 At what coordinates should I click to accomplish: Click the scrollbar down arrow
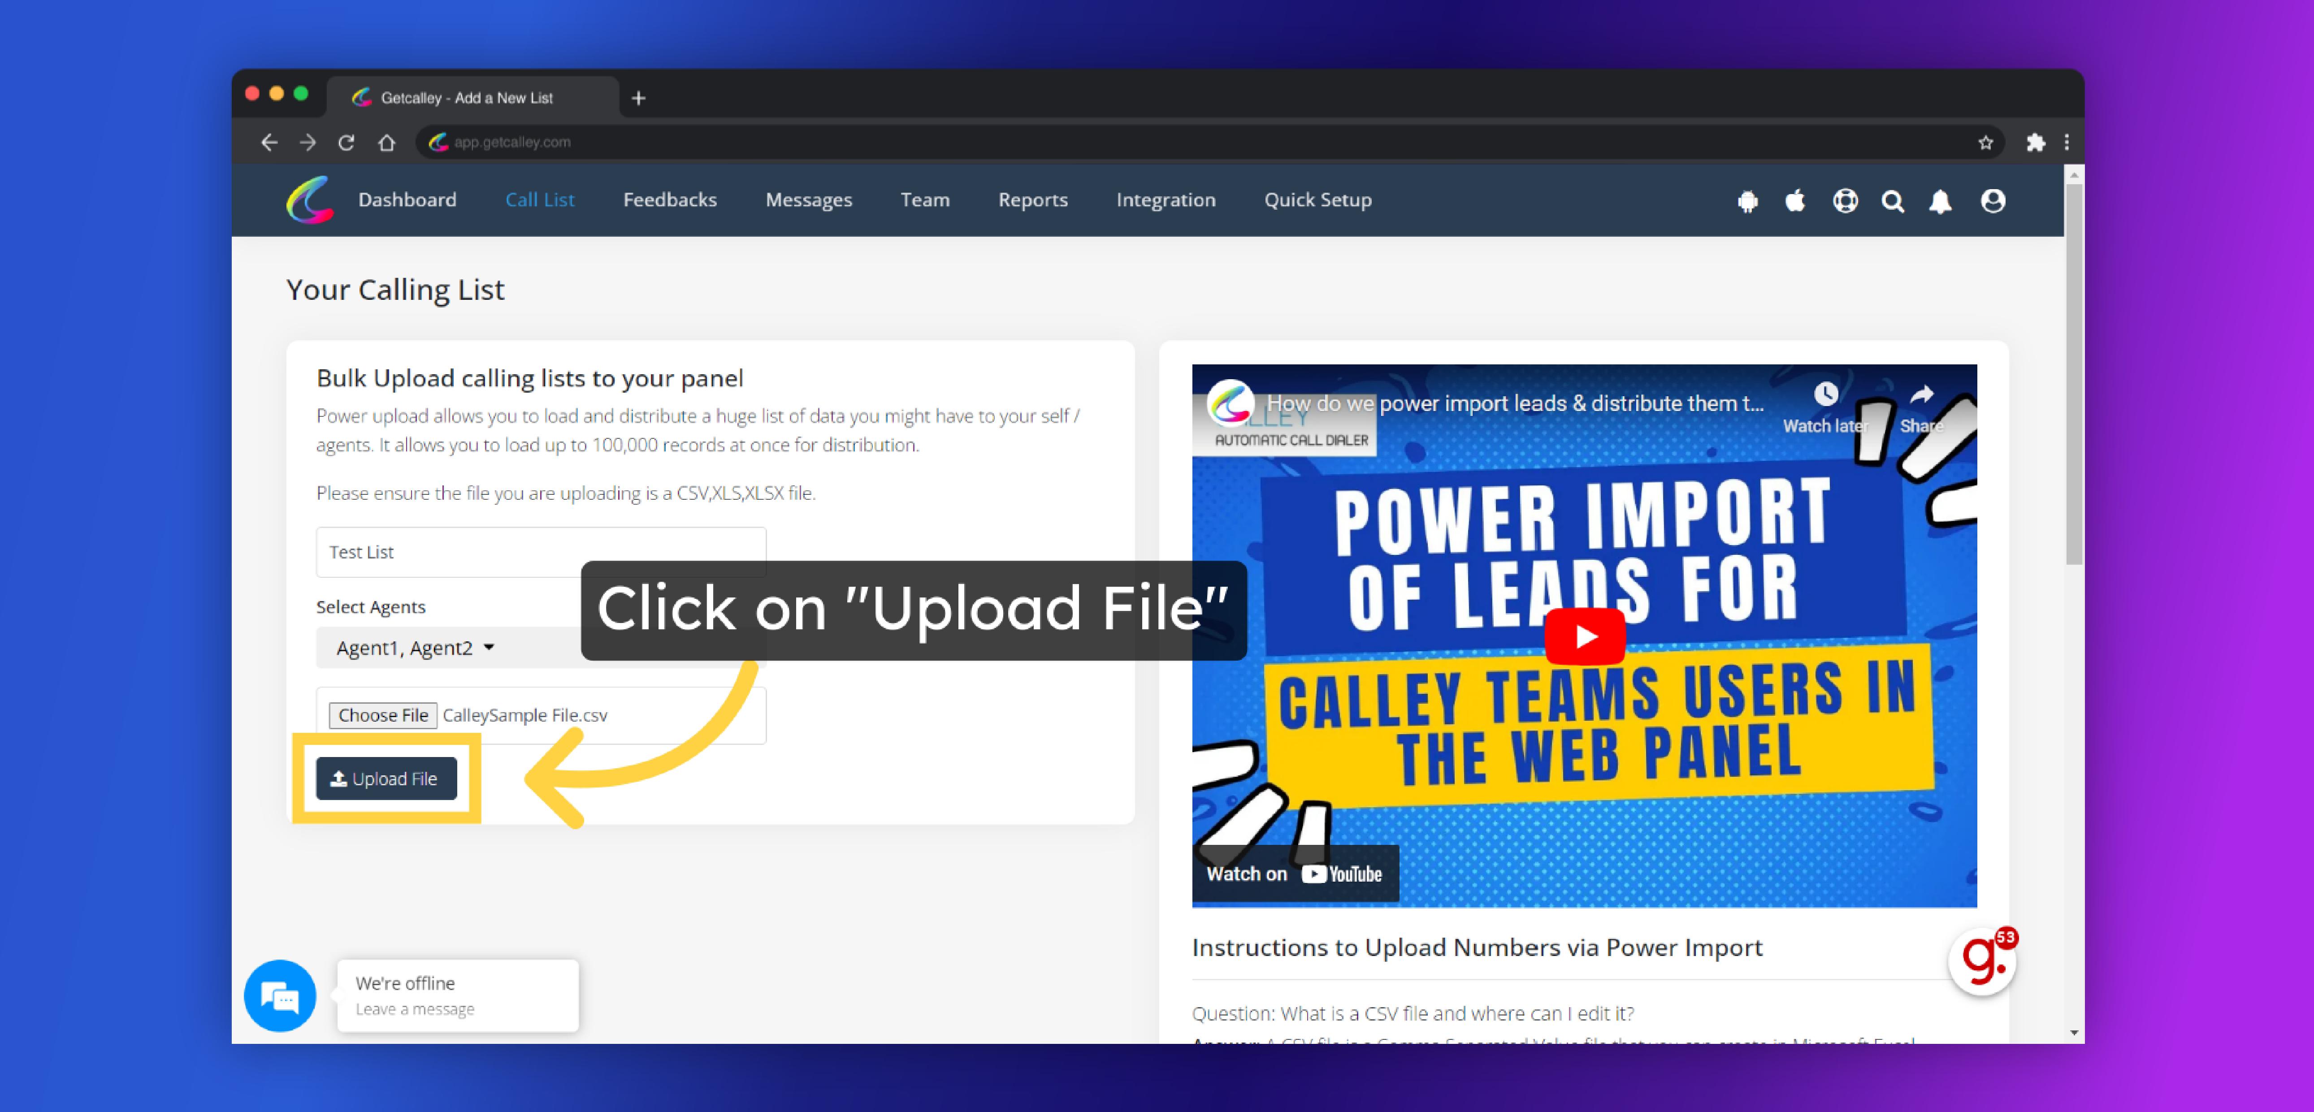pyautogui.click(x=2073, y=1034)
